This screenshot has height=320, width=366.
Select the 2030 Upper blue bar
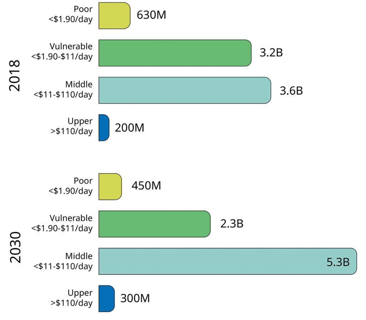point(107,299)
